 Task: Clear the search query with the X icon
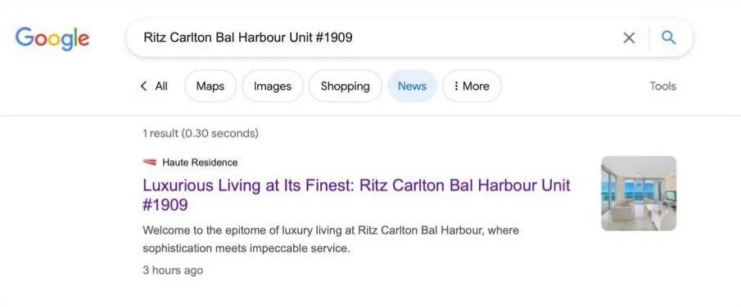tap(629, 38)
